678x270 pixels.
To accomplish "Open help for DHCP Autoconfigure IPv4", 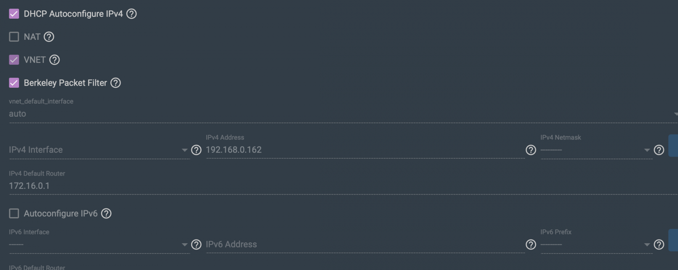I will [x=131, y=14].
